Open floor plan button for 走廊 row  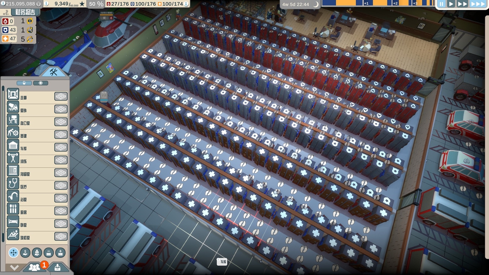coord(61,96)
